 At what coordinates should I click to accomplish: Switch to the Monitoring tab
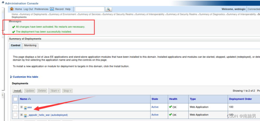click(30, 45)
